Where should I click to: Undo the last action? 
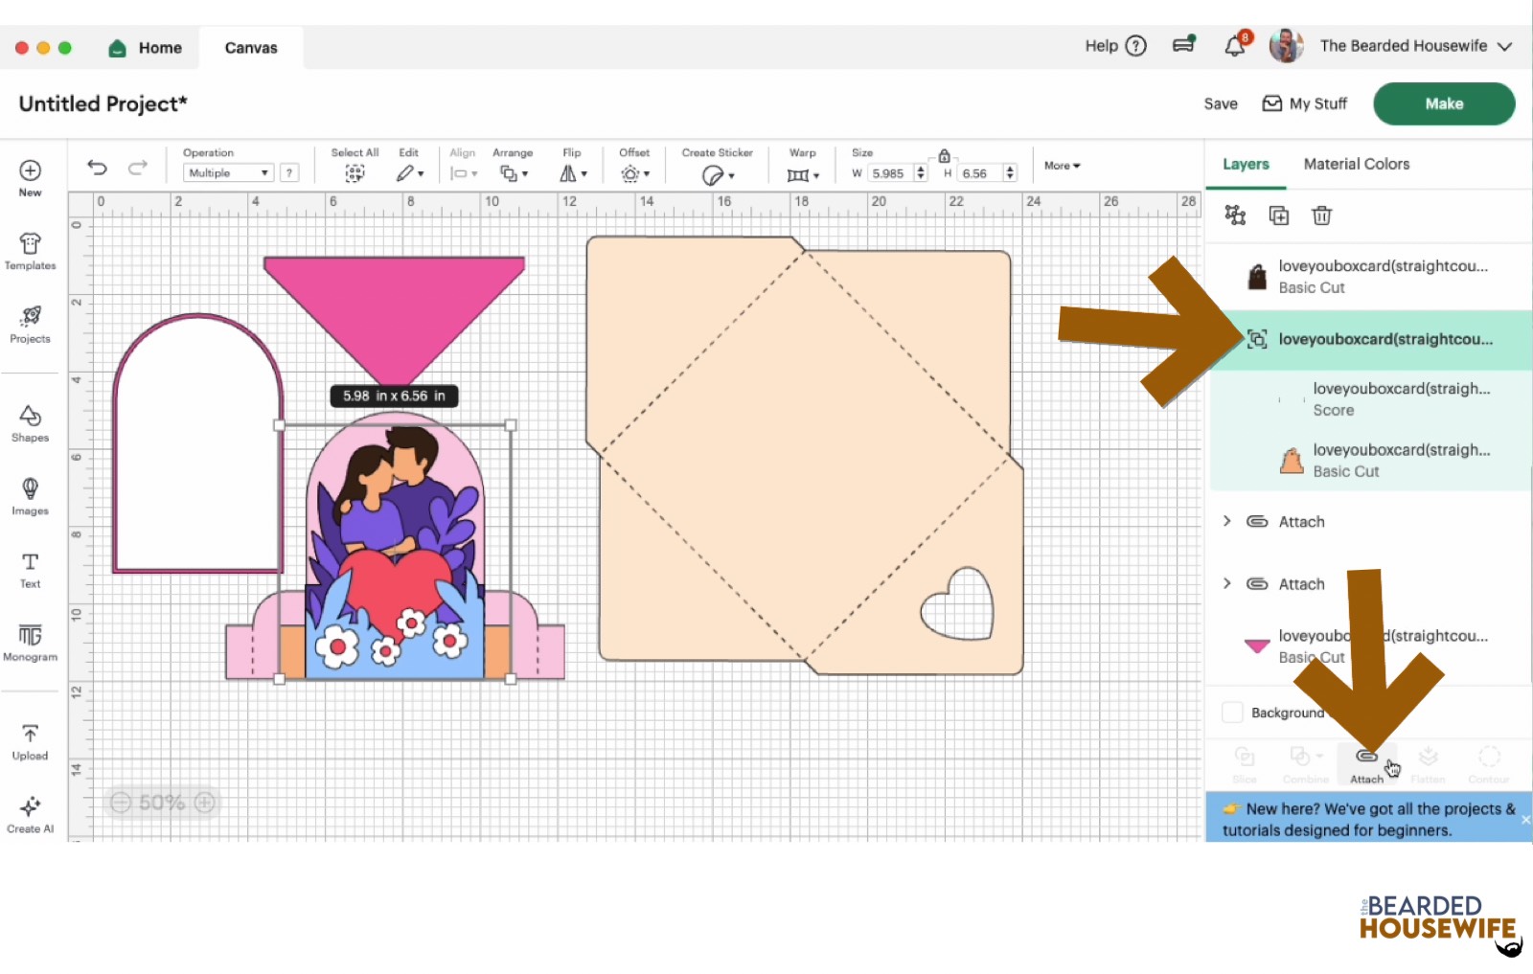[x=97, y=168]
